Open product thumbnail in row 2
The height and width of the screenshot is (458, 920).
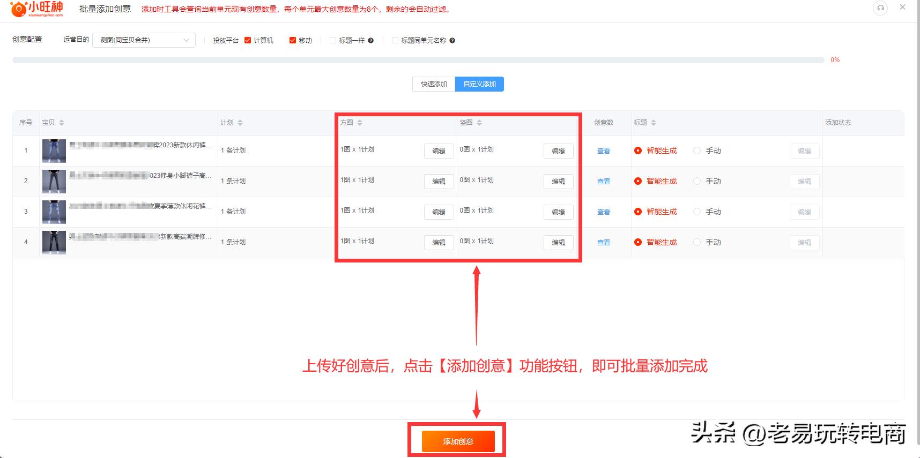pyautogui.click(x=54, y=182)
